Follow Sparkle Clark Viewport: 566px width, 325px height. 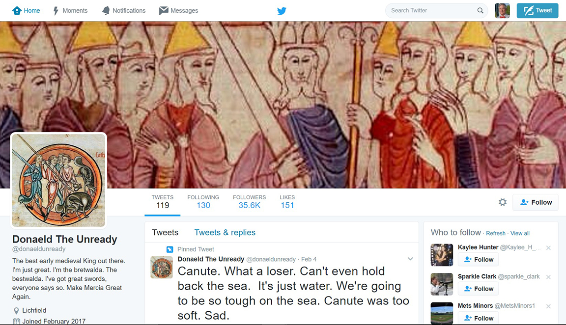[x=479, y=289]
